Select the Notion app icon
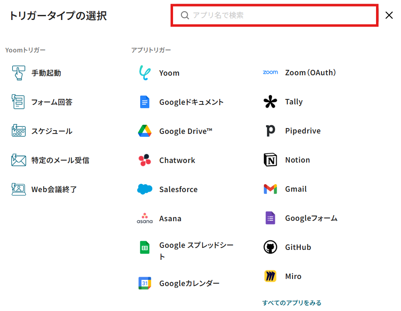 pyautogui.click(x=270, y=160)
